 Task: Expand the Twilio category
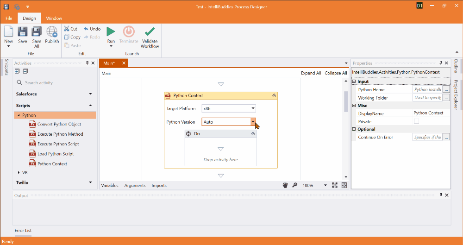(x=90, y=182)
